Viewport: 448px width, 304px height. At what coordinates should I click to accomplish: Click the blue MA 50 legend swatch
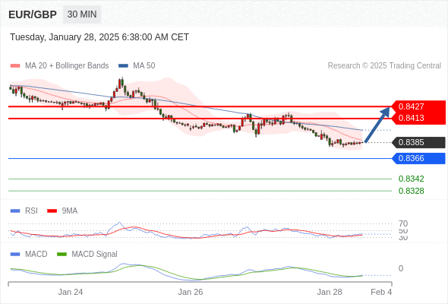tap(123, 66)
